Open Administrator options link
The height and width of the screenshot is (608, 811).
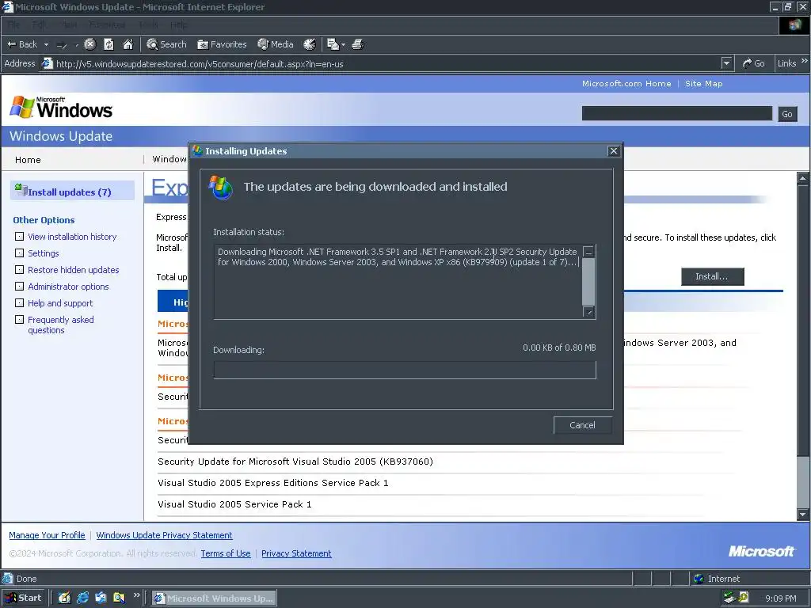click(68, 286)
